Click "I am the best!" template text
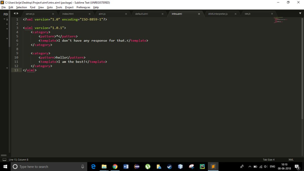The width and height of the screenshot is (304, 171). pos(72,62)
